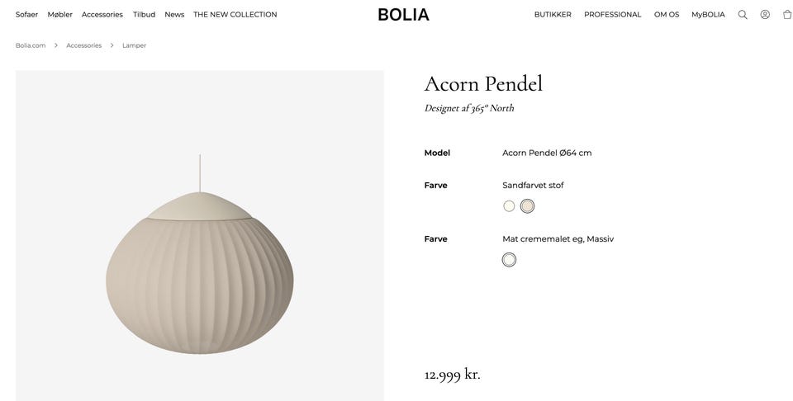Open the Accessories navigation menu
This screenshot has height=401, width=793.
click(102, 15)
